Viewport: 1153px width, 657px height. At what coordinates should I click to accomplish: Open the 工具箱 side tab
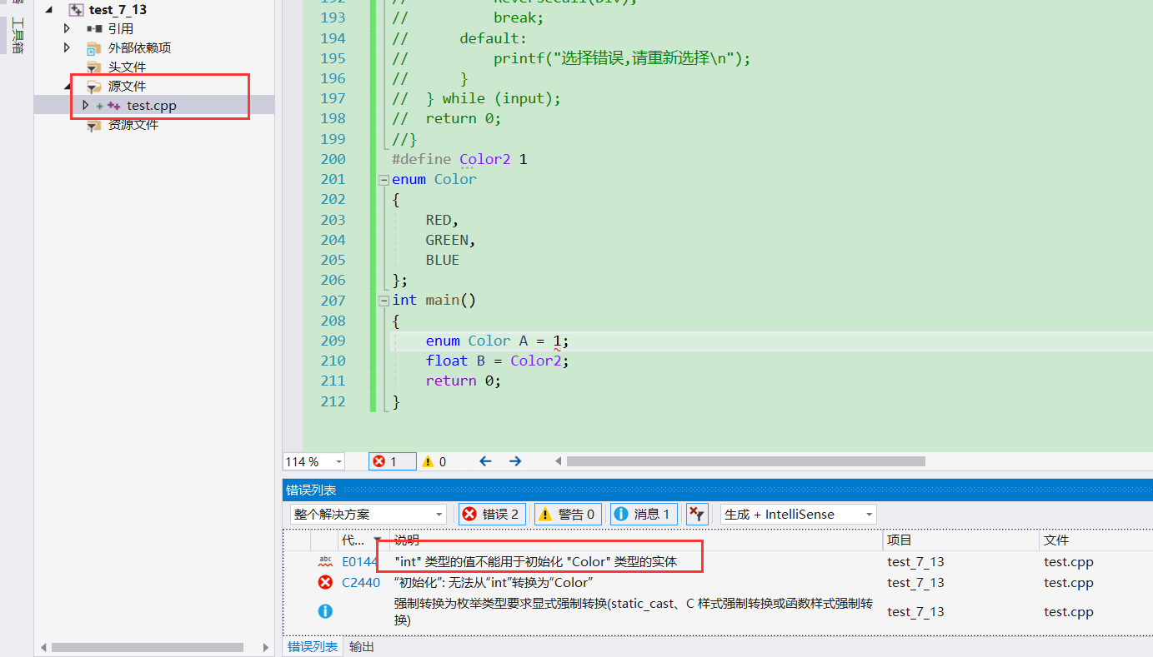(x=17, y=35)
